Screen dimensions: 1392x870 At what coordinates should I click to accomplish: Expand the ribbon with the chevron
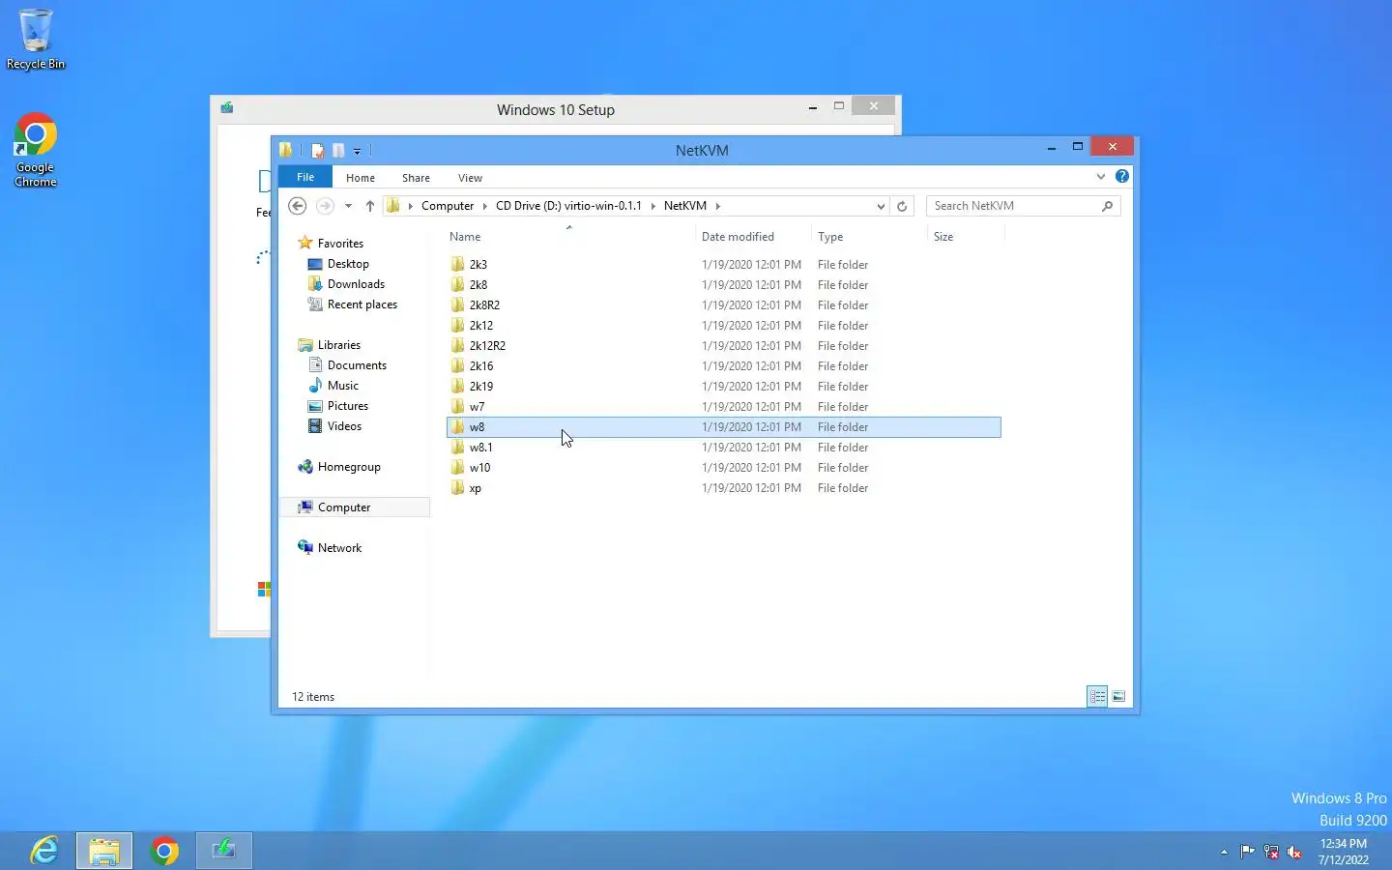click(x=1101, y=176)
